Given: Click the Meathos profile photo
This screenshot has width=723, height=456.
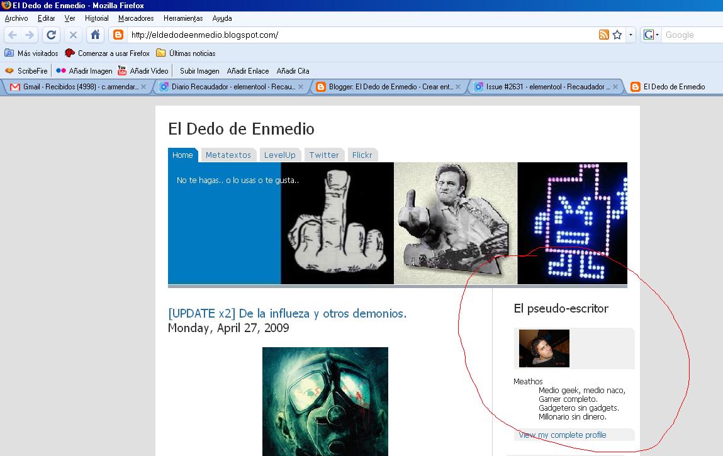Looking at the screenshot, I should (x=544, y=348).
